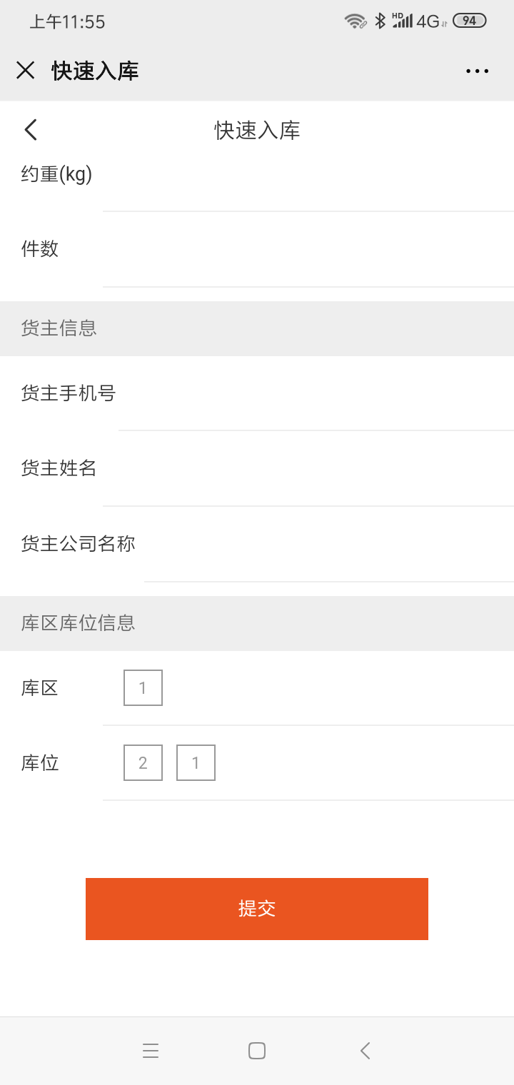Tap the Bluetooth status icon
Viewport: 514px width, 1085px height.
[x=381, y=21]
